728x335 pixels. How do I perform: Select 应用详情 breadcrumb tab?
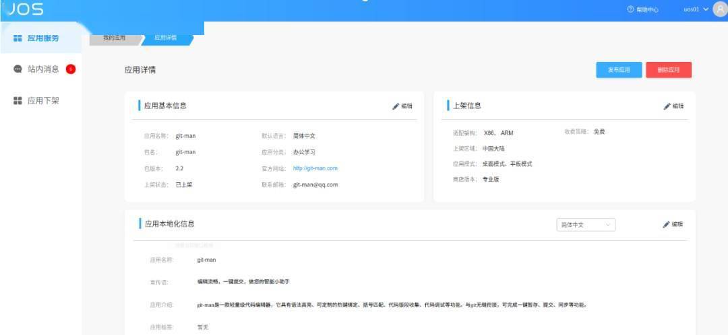[165, 38]
